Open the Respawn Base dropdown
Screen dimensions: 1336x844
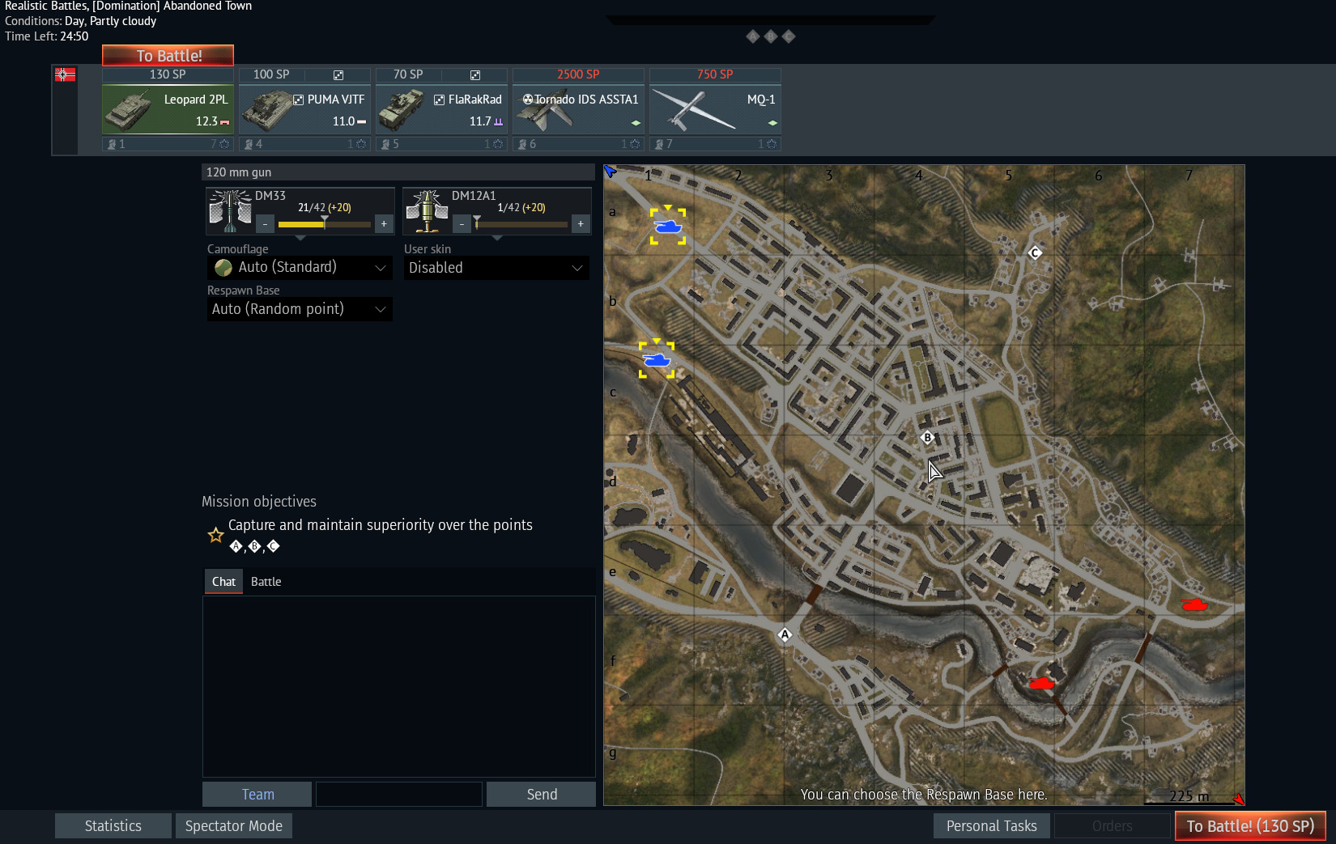click(x=300, y=309)
